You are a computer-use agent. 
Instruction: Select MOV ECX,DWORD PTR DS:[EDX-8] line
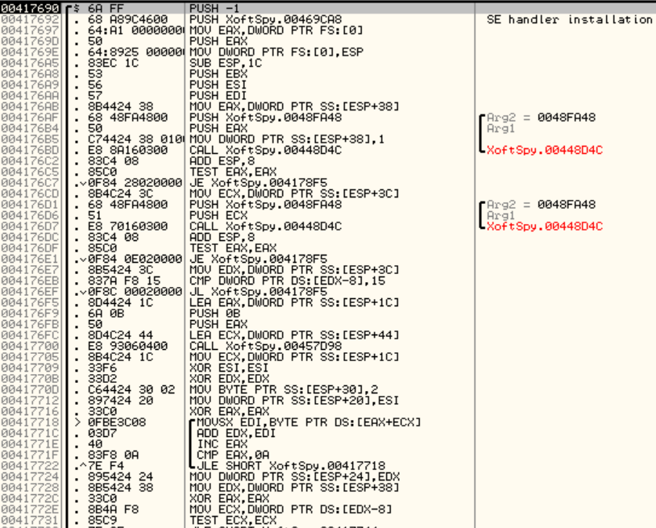pyautogui.click(x=291, y=509)
